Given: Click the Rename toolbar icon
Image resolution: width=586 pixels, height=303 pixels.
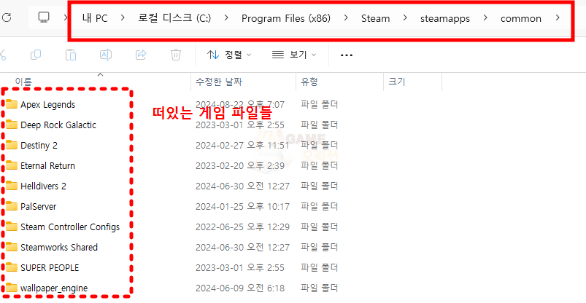Looking at the screenshot, I should [106, 55].
